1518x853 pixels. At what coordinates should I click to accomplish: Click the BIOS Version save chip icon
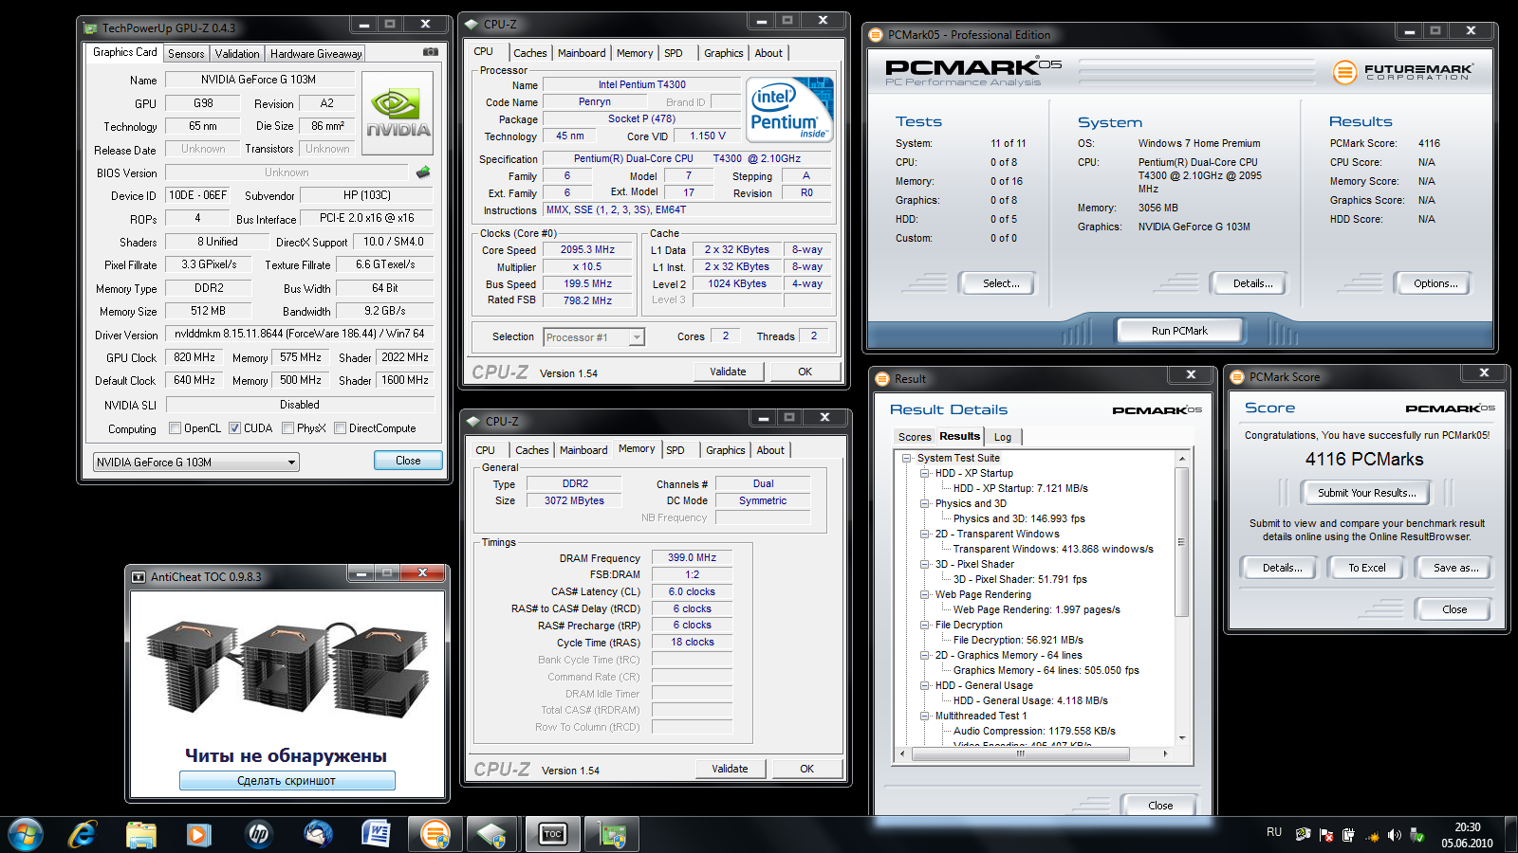point(423,172)
